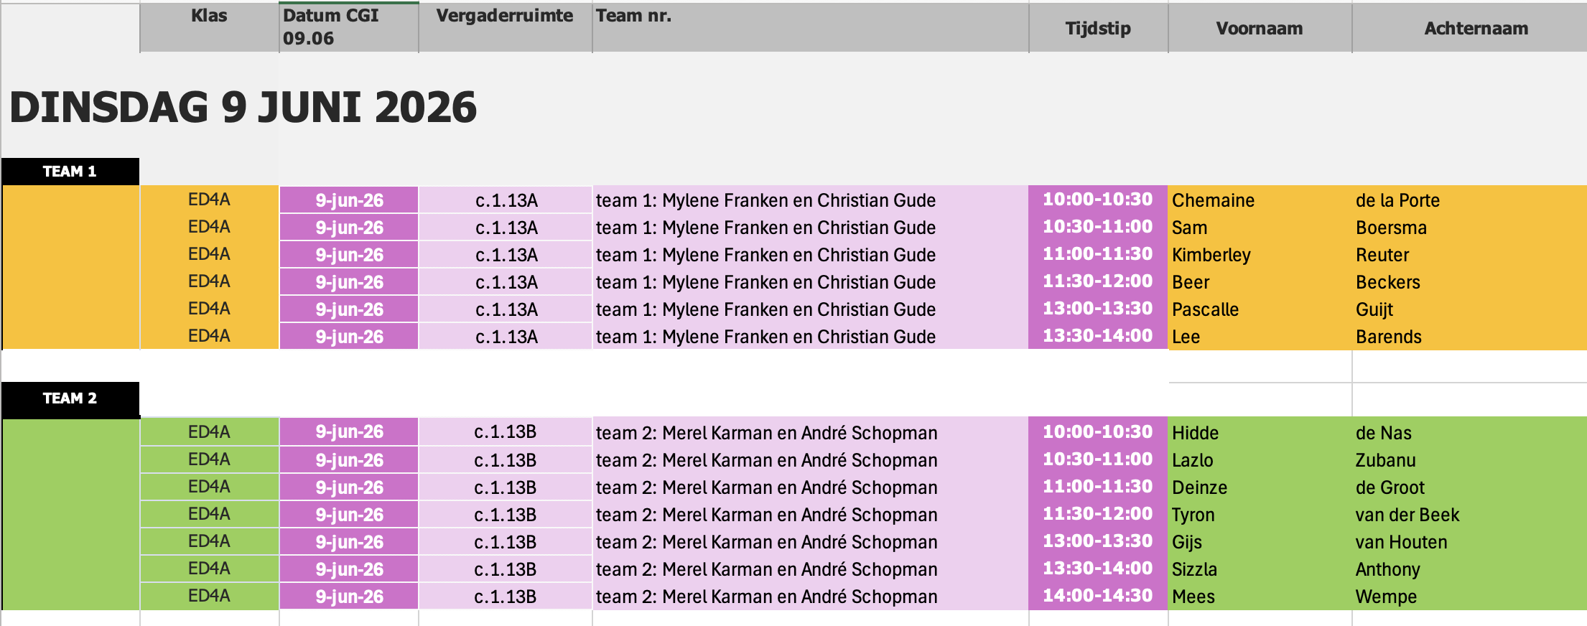Click the Tijdstip column header
Screen dimensions: 1587x626
click(1098, 28)
